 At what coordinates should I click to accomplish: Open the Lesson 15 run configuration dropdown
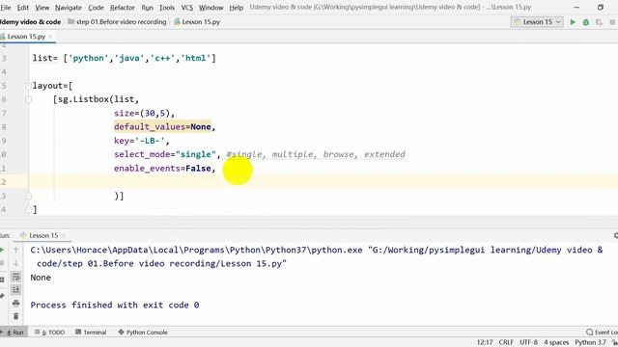[537, 22]
